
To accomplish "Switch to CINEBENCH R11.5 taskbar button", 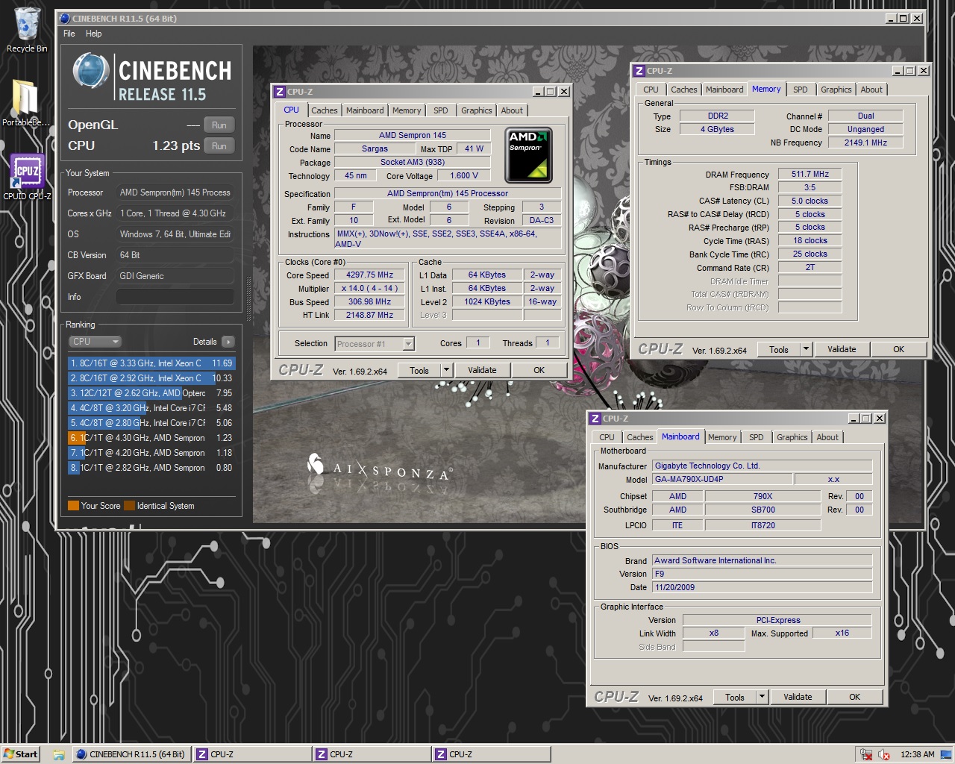I will click(x=131, y=754).
